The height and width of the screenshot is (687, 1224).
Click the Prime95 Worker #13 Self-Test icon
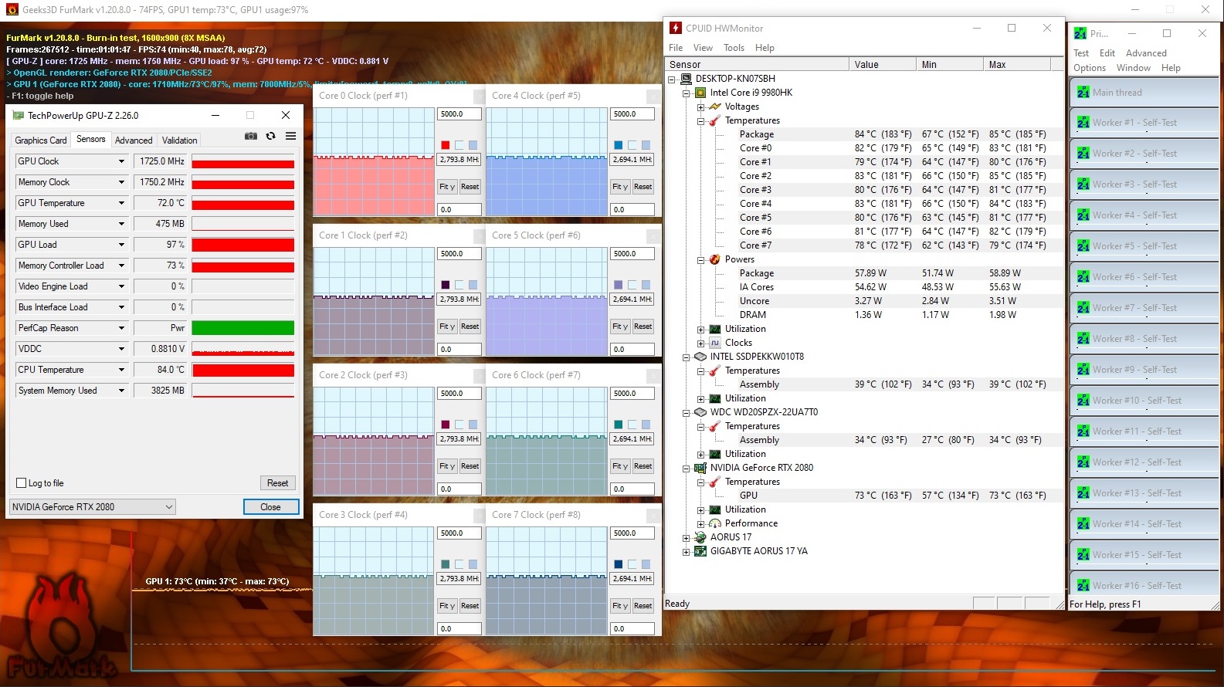tap(1083, 492)
